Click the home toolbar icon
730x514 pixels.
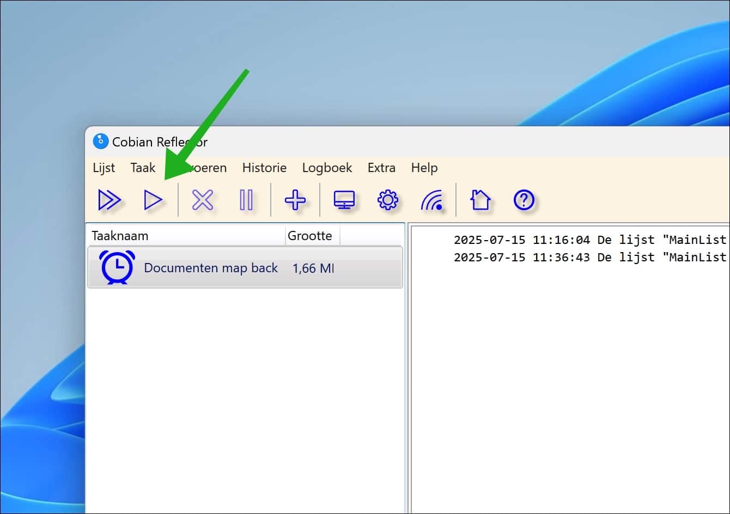[479, 200]
